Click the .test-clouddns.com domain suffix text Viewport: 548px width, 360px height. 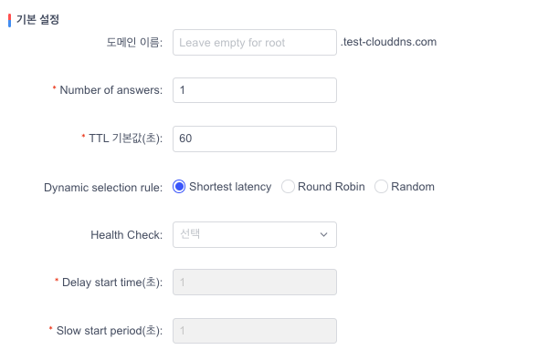point(389,42)
